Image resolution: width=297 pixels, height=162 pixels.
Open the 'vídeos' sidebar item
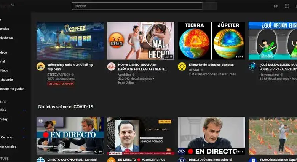[x=4, y=71]
